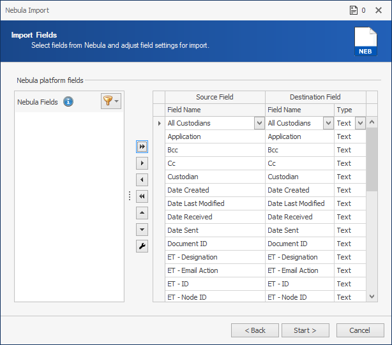Click the scrollbar down arrow
392x345 pixels.
[372, 297]
